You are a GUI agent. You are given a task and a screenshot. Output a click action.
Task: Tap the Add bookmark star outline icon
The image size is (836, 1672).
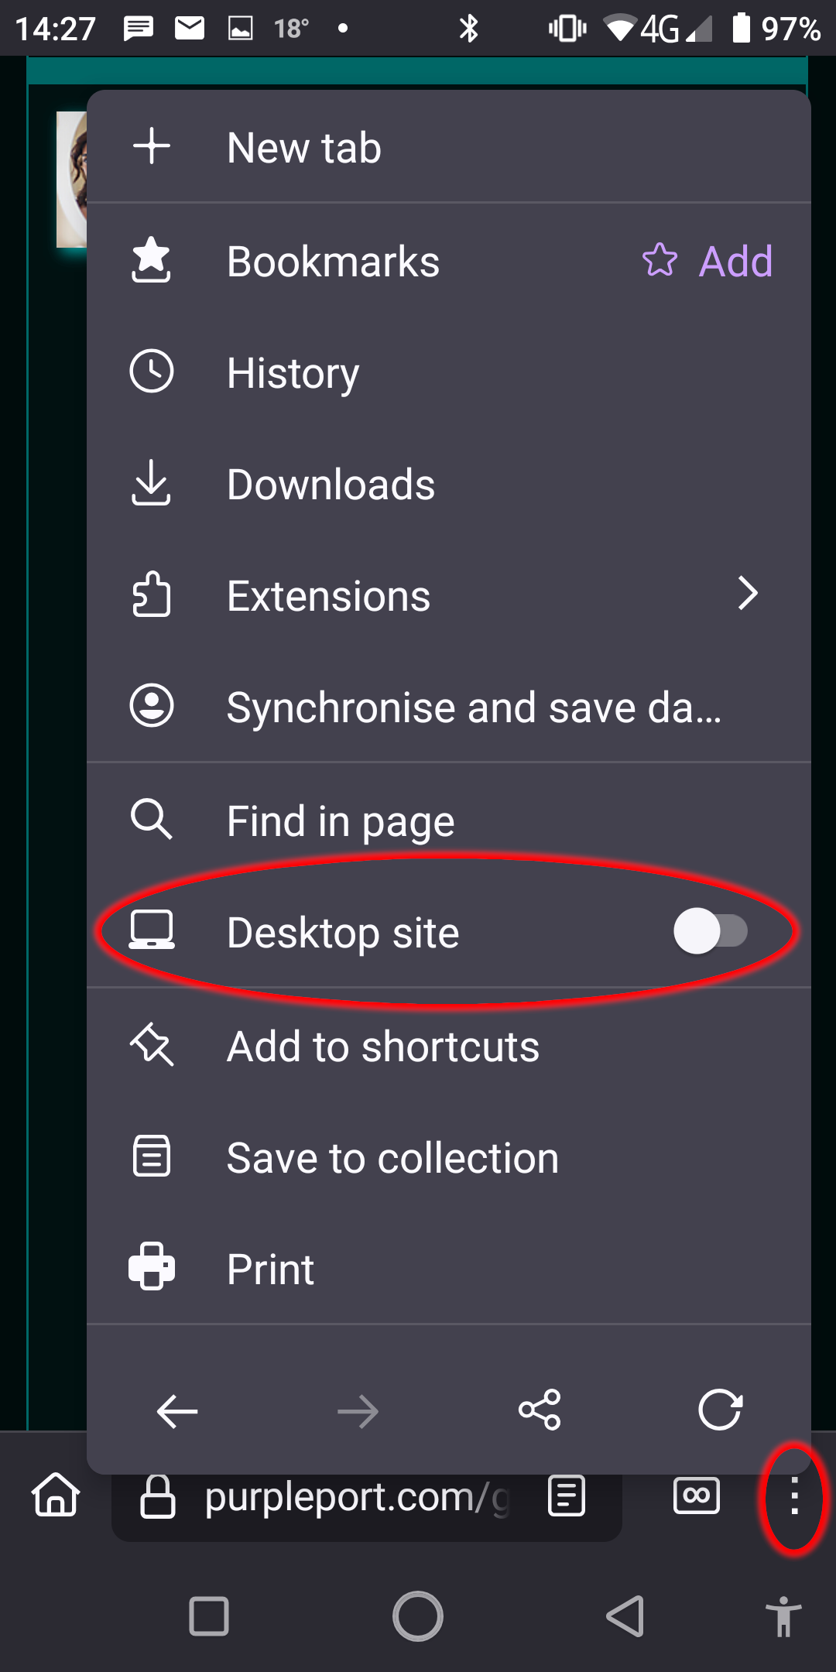[x=660, y=260]
